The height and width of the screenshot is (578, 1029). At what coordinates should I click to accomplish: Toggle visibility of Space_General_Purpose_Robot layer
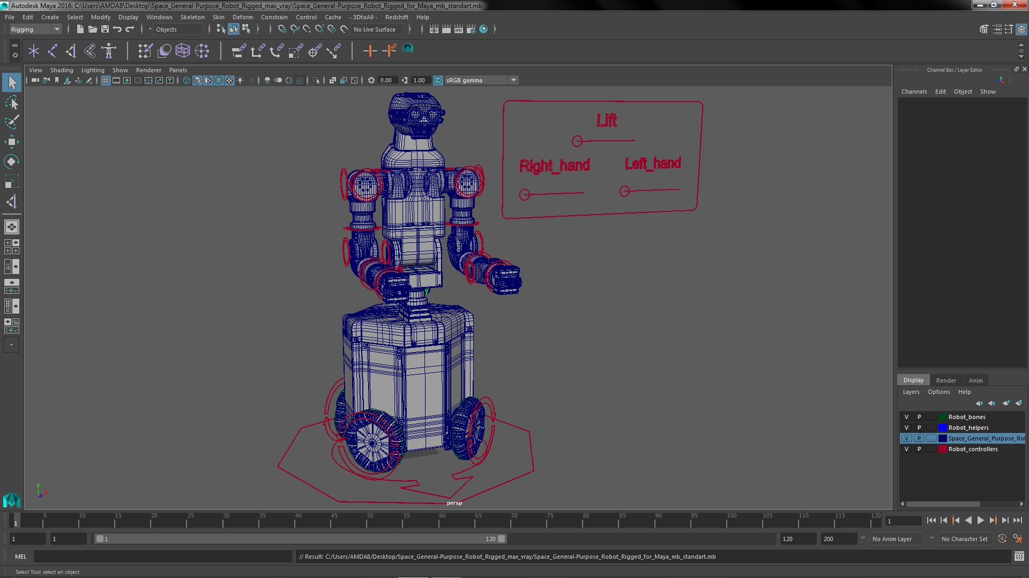click(x=906, y=438)
